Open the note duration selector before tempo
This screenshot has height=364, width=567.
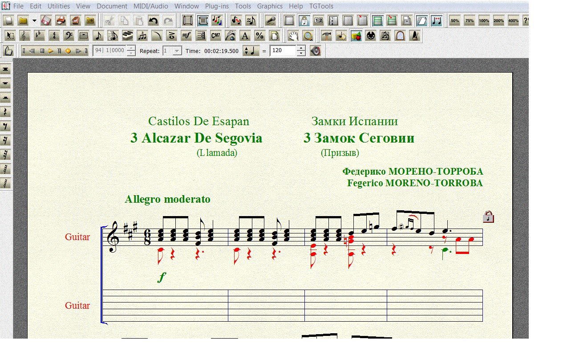[251, 51]
